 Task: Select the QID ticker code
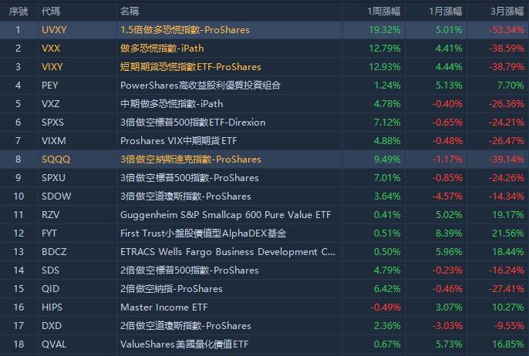click(x=51, y=289)
